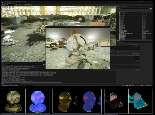Open the Settings dropdown at top right

pos(150,5)
